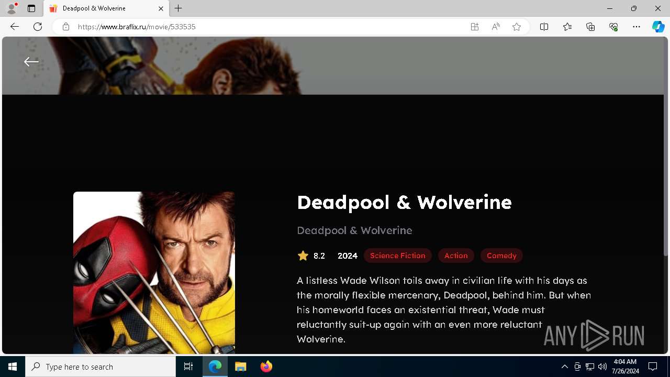Open the taskbar clock and date
The width and height of the screenshot is (670, 377).
coord(625,367)
